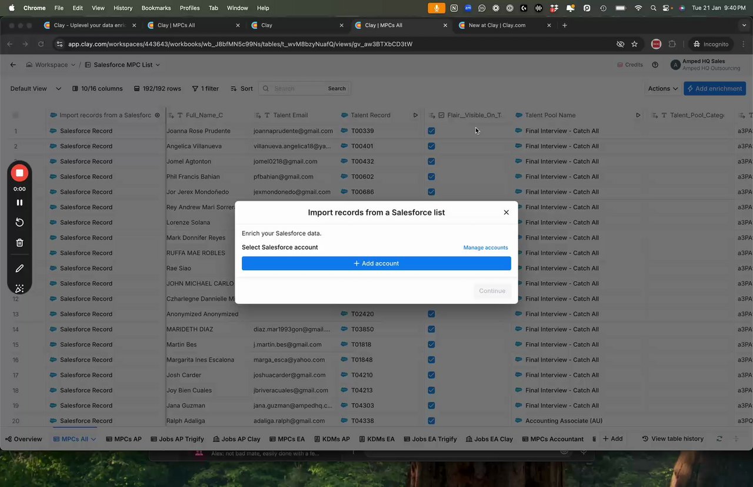Open the help question mark icon

pos(655,65)
